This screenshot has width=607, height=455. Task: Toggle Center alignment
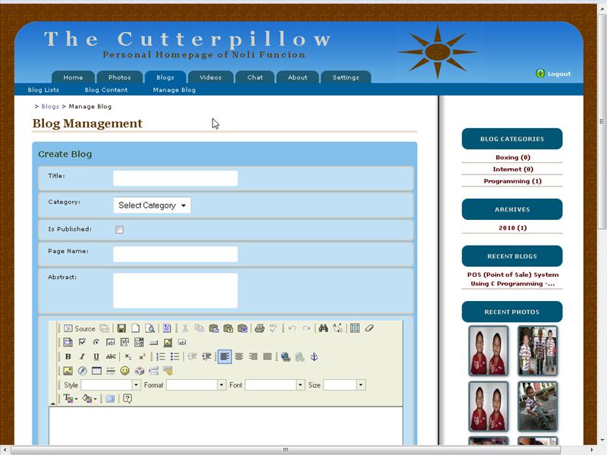[239, 356]
